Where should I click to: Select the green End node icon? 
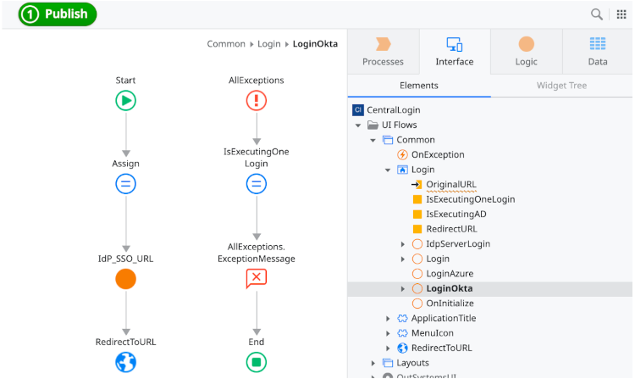point(257,362)
